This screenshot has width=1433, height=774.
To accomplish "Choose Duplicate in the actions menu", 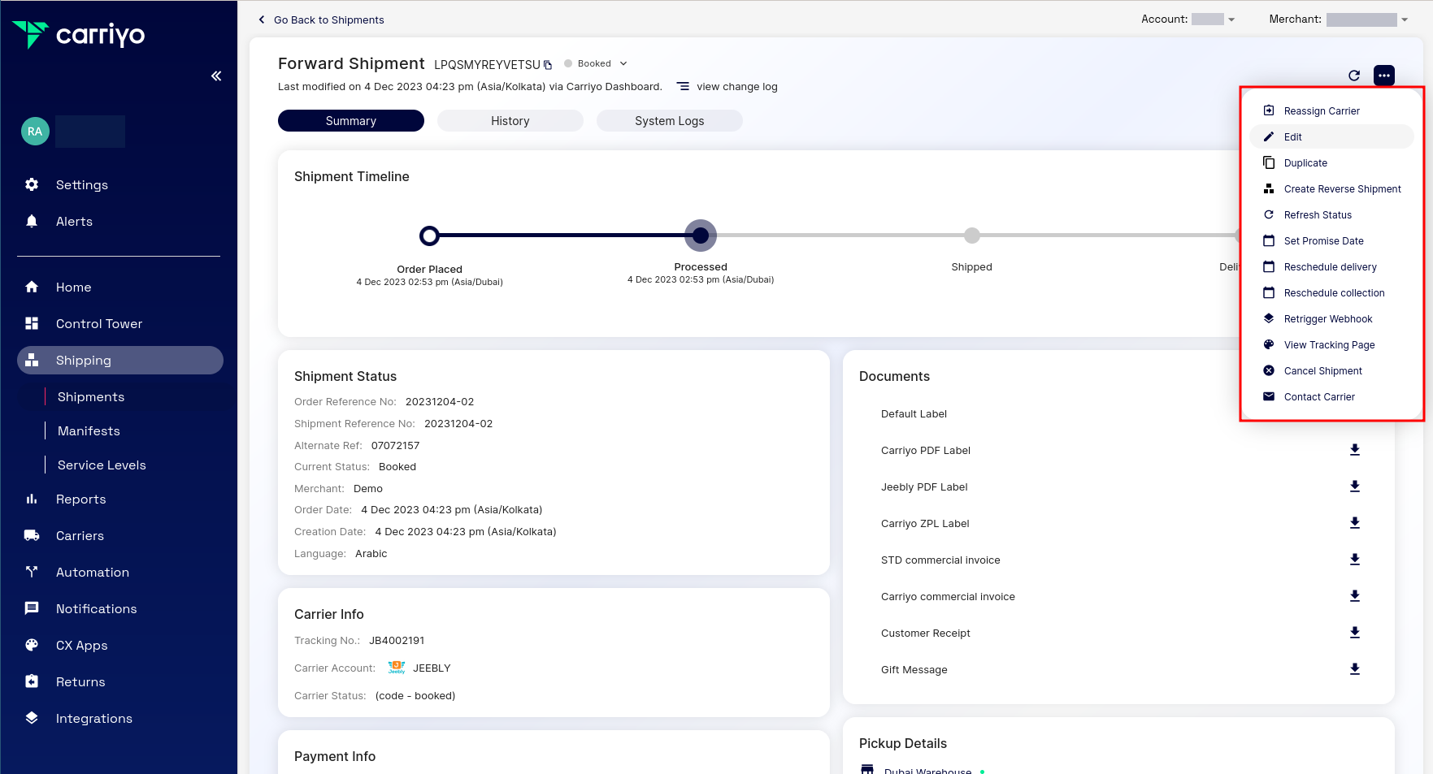I will [1332, 162].
